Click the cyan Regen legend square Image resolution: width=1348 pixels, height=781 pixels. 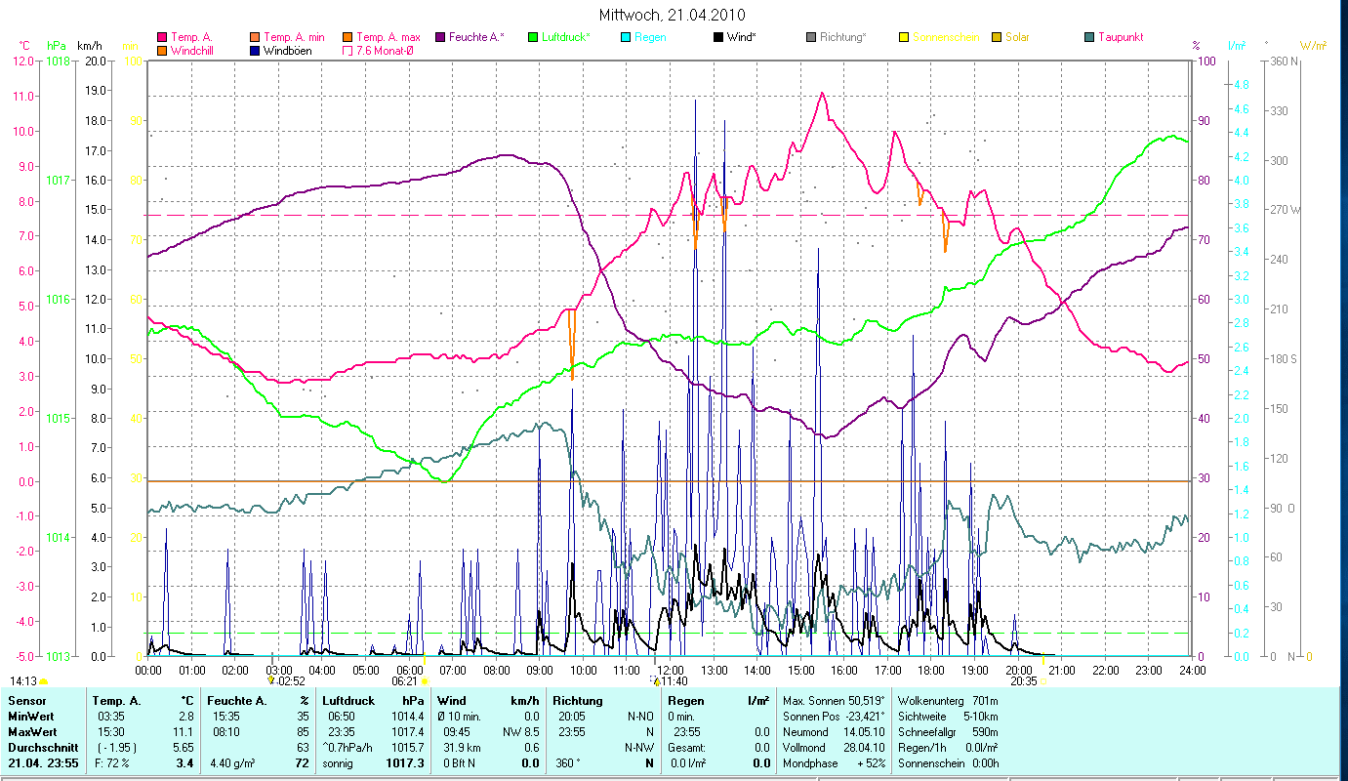point(626,37)
